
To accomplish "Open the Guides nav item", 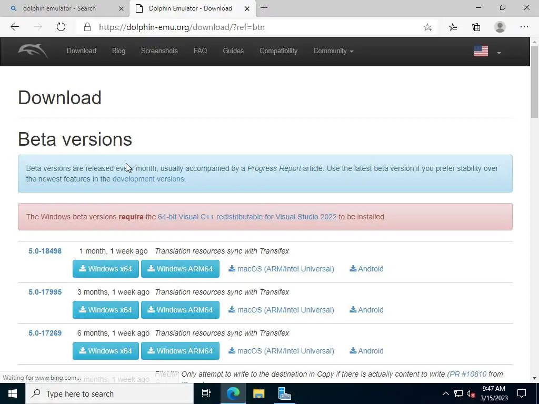I will 233,51.
